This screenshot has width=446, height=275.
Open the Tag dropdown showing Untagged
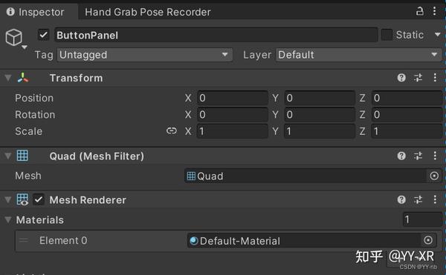[145, 55]
